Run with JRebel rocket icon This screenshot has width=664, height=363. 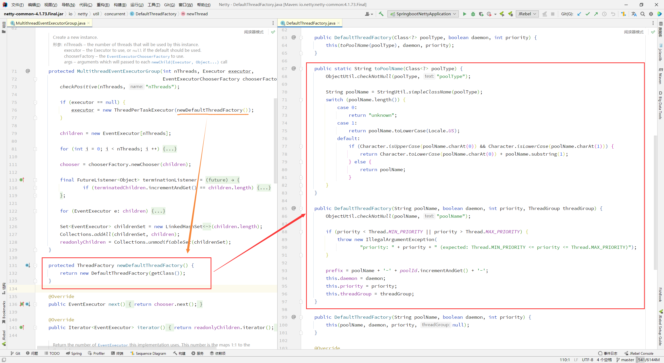coord(502,14)
